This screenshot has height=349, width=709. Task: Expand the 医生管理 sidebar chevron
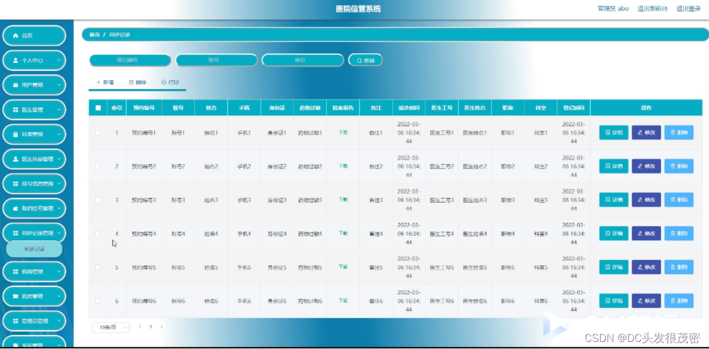tap(59, 110)
